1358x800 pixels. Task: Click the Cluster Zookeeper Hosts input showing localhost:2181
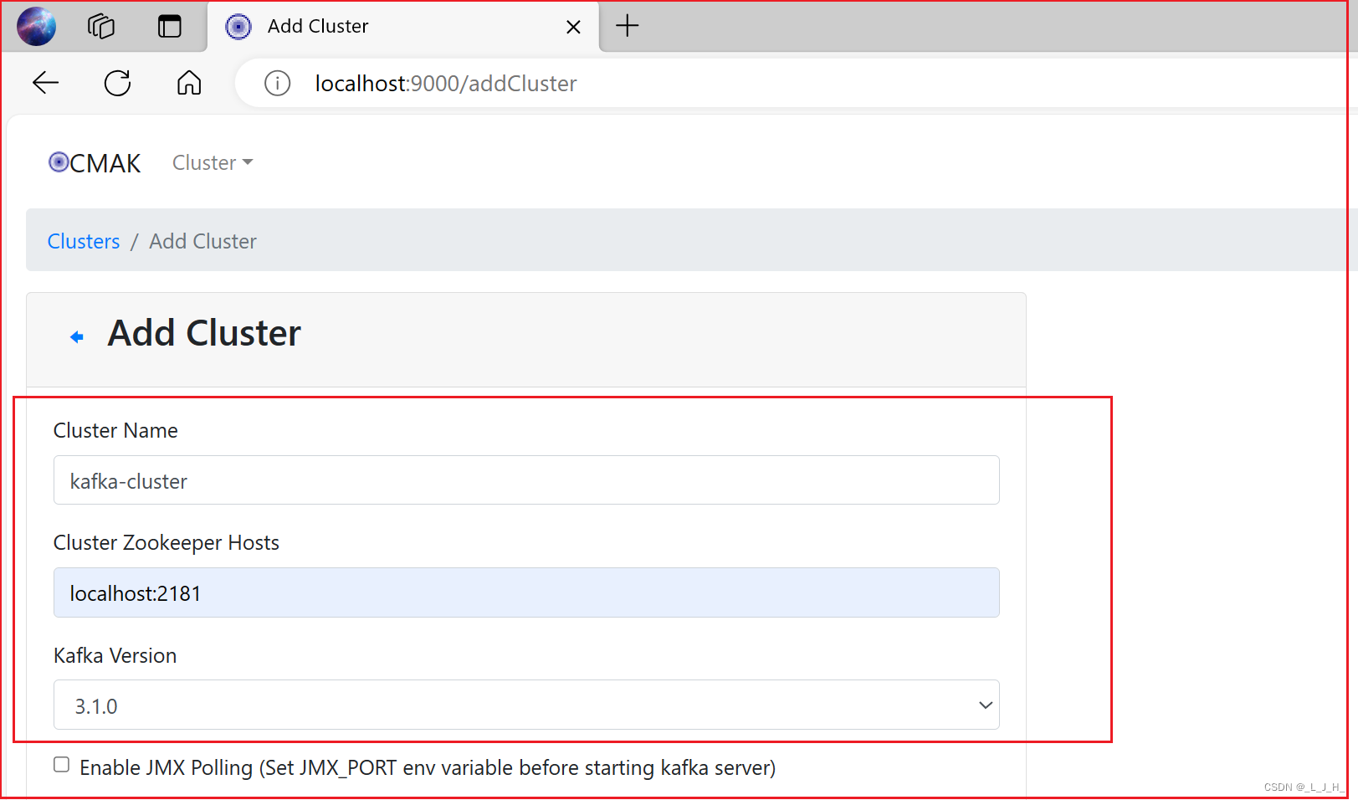[x=525, y=592]
